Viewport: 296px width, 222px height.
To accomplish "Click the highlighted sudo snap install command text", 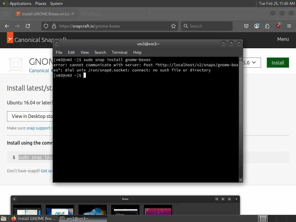I will click(35, 157).
